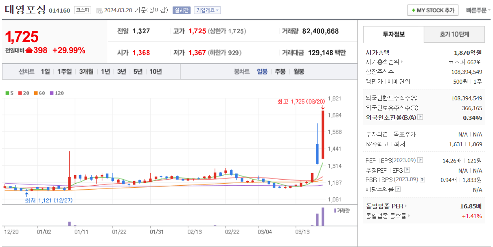493x247 pixels.
Task: Click the red up-arrow icon beside 398
Action: click(29, 50)
